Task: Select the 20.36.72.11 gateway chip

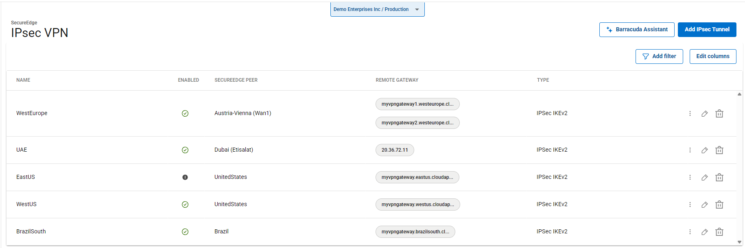Action: [394, 150]
